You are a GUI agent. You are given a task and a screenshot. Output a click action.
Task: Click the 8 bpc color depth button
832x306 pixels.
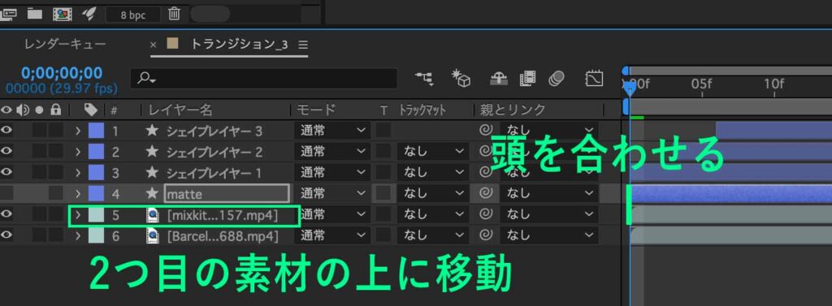tap(133, 15)
